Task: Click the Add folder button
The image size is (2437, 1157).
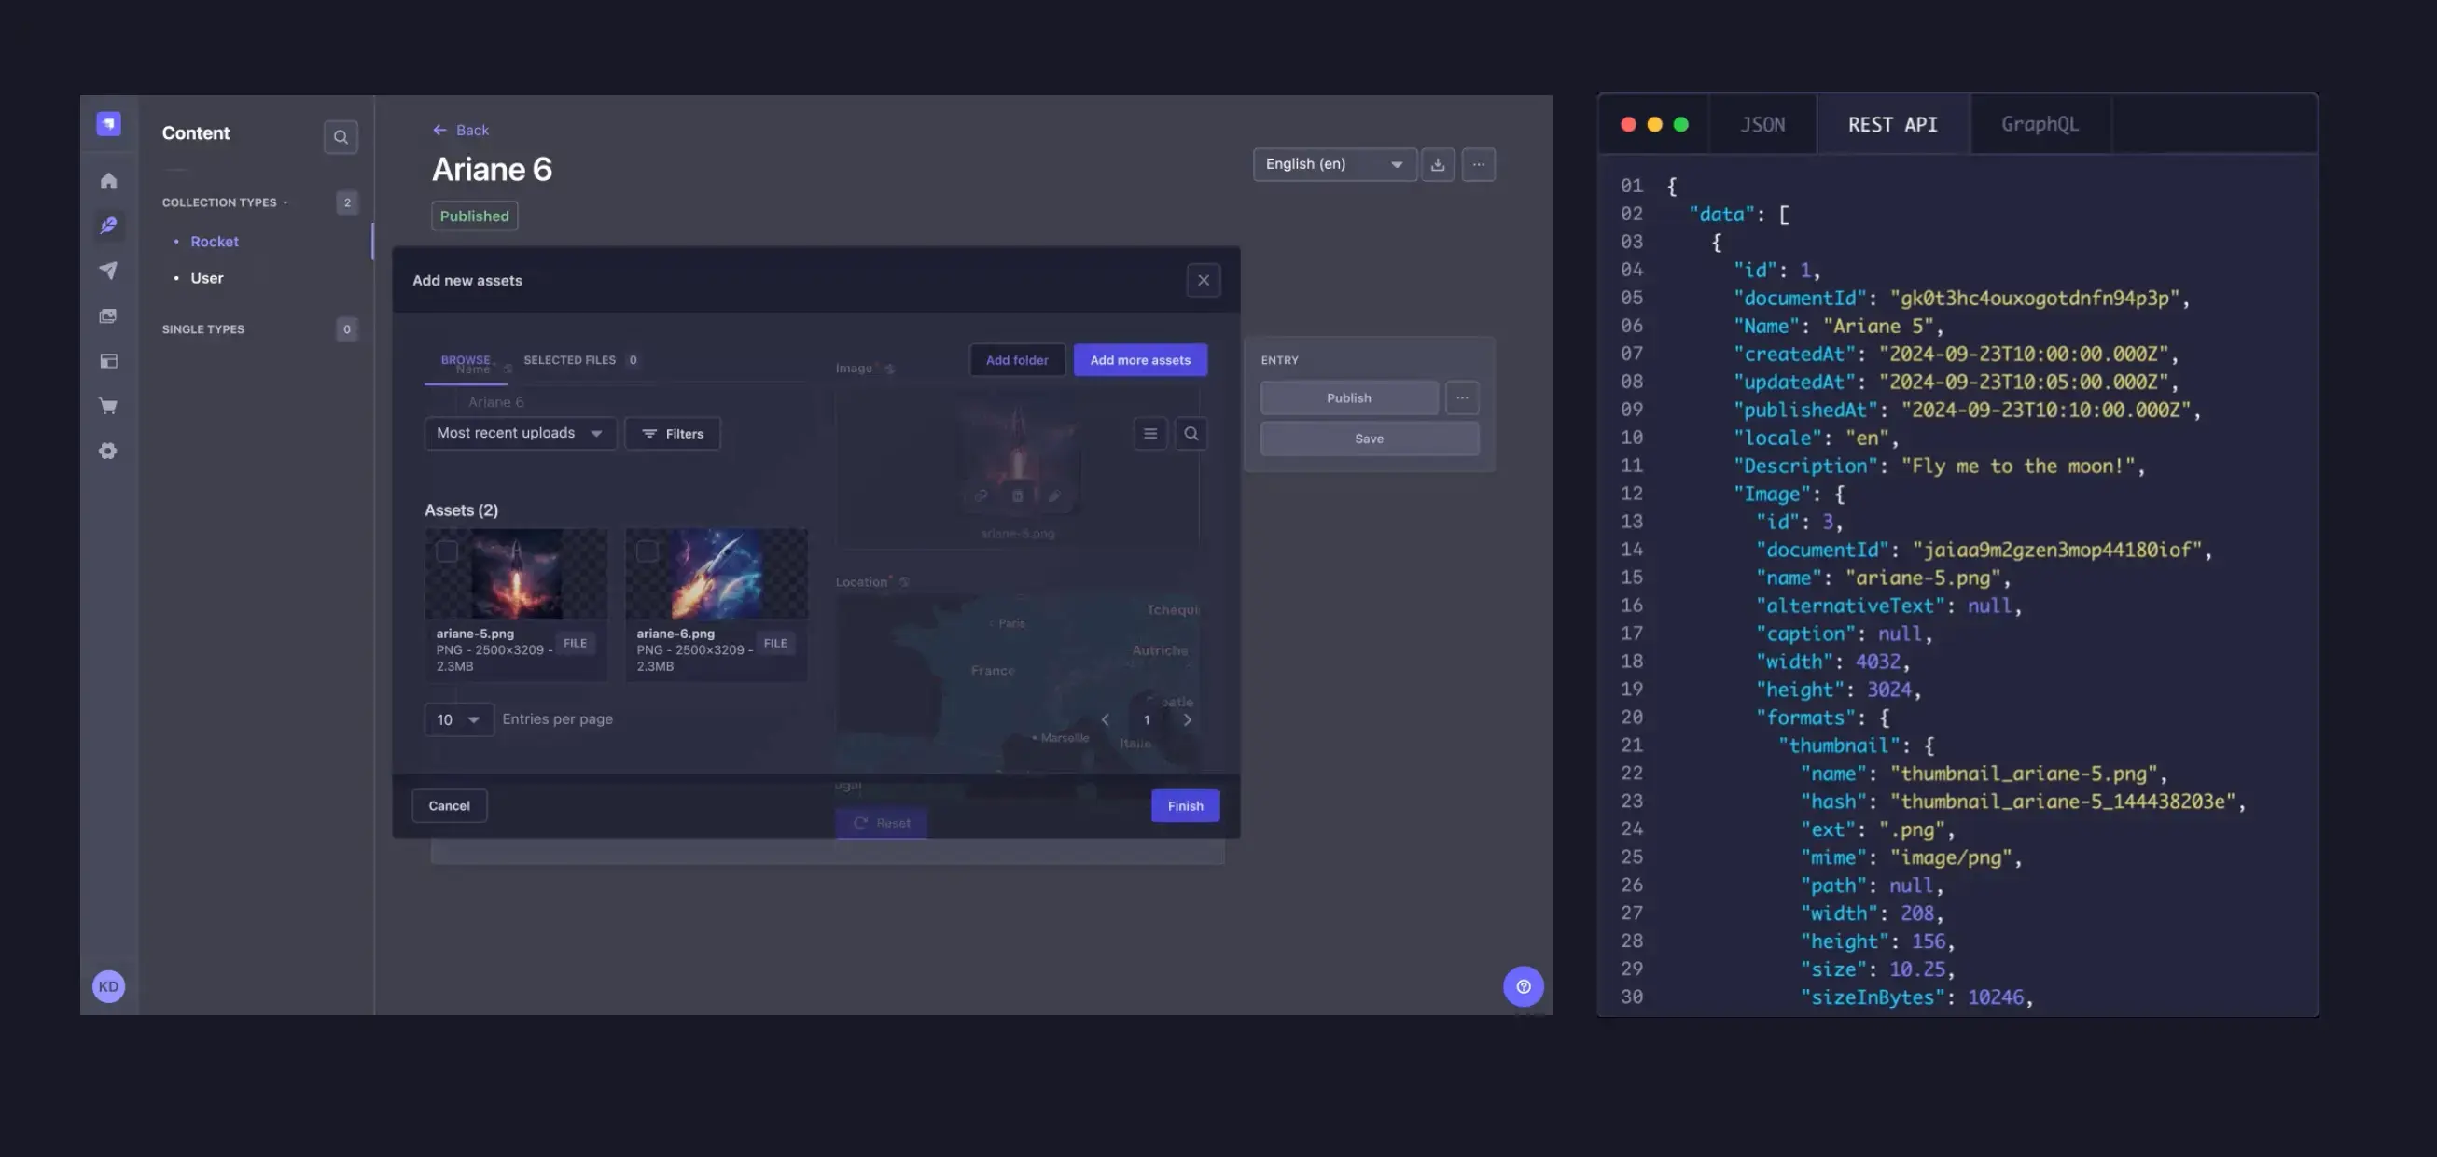Action: (x=1017, y=360)
